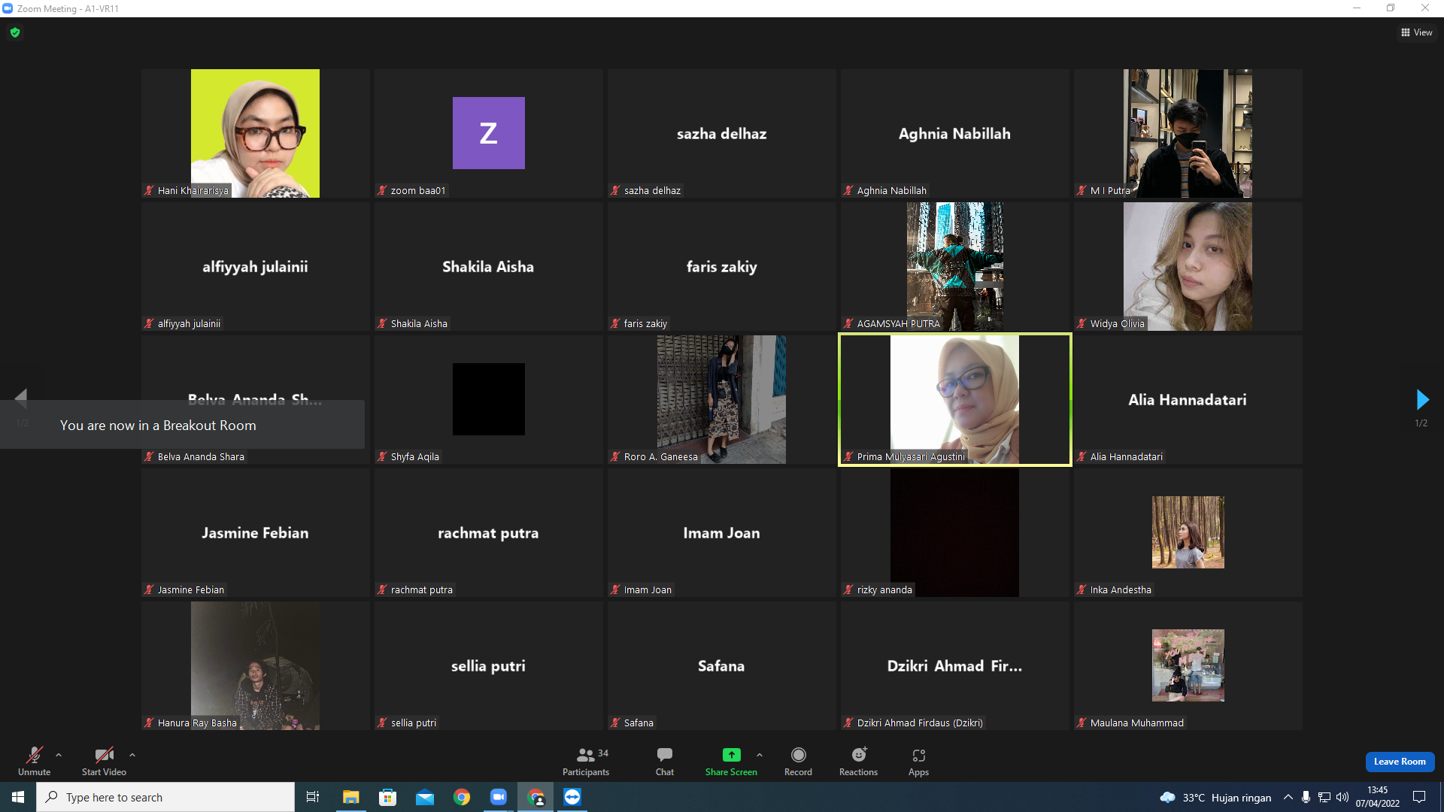Click the Dzikri Ahmad Fir... name tile
Screen dimensions: 1444x812
954,665
